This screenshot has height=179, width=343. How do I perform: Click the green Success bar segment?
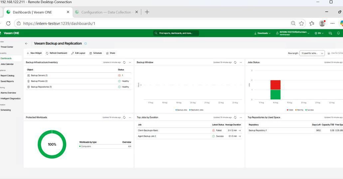coord(275,95)
